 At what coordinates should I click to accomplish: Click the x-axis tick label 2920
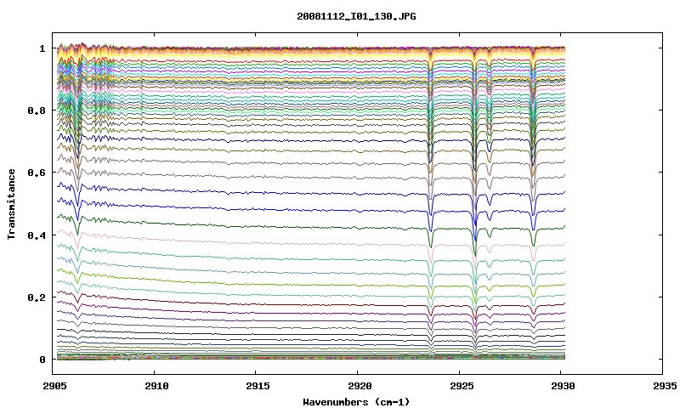point(360,386)
